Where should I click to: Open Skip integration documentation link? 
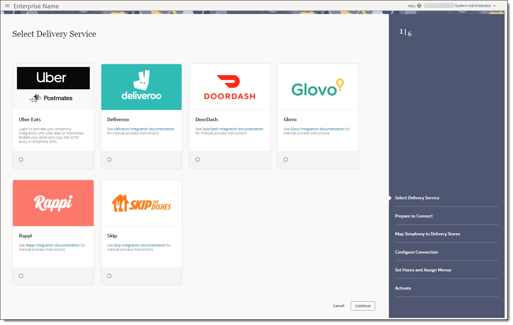pyautogui.click(x=140, y=245)
